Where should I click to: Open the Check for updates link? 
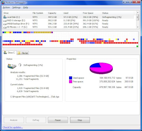pyautogui.click(x=13, y=127)
